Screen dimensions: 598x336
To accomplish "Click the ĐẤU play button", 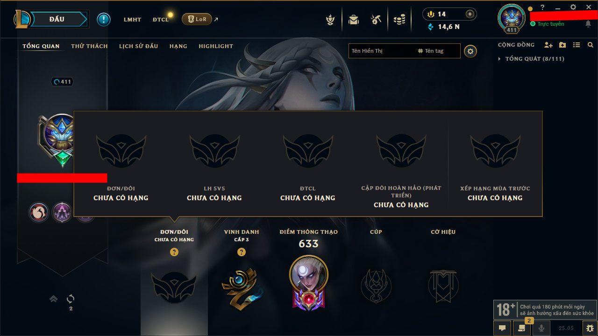I will pyautogui.click(x=57, y=19).
